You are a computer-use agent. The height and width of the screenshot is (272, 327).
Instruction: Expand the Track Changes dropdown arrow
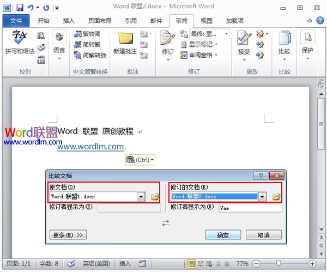pyautogui.click(x=168, y=60)
